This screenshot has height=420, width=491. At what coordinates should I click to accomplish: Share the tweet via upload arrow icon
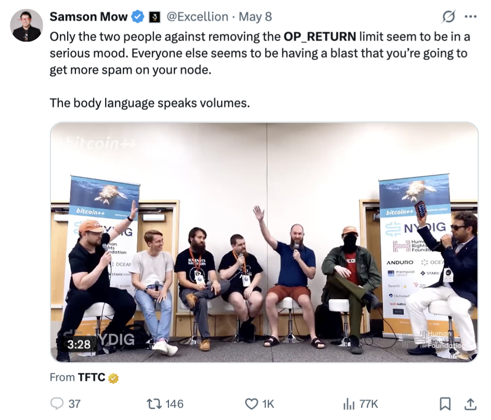(470, 404)
